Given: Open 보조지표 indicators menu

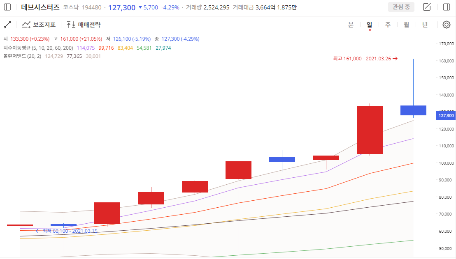Looking at the screenshot, I should point(39,25).
